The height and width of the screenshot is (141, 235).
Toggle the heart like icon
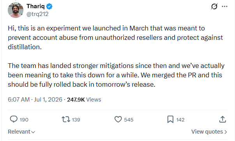click(118, 120)
